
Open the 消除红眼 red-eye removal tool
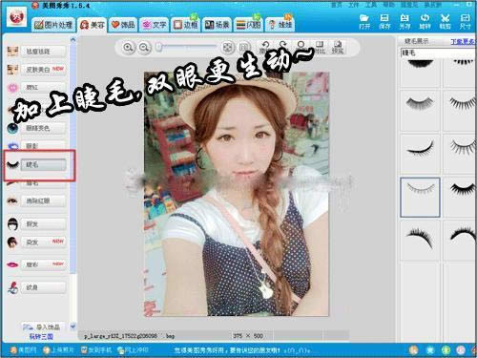43,200
